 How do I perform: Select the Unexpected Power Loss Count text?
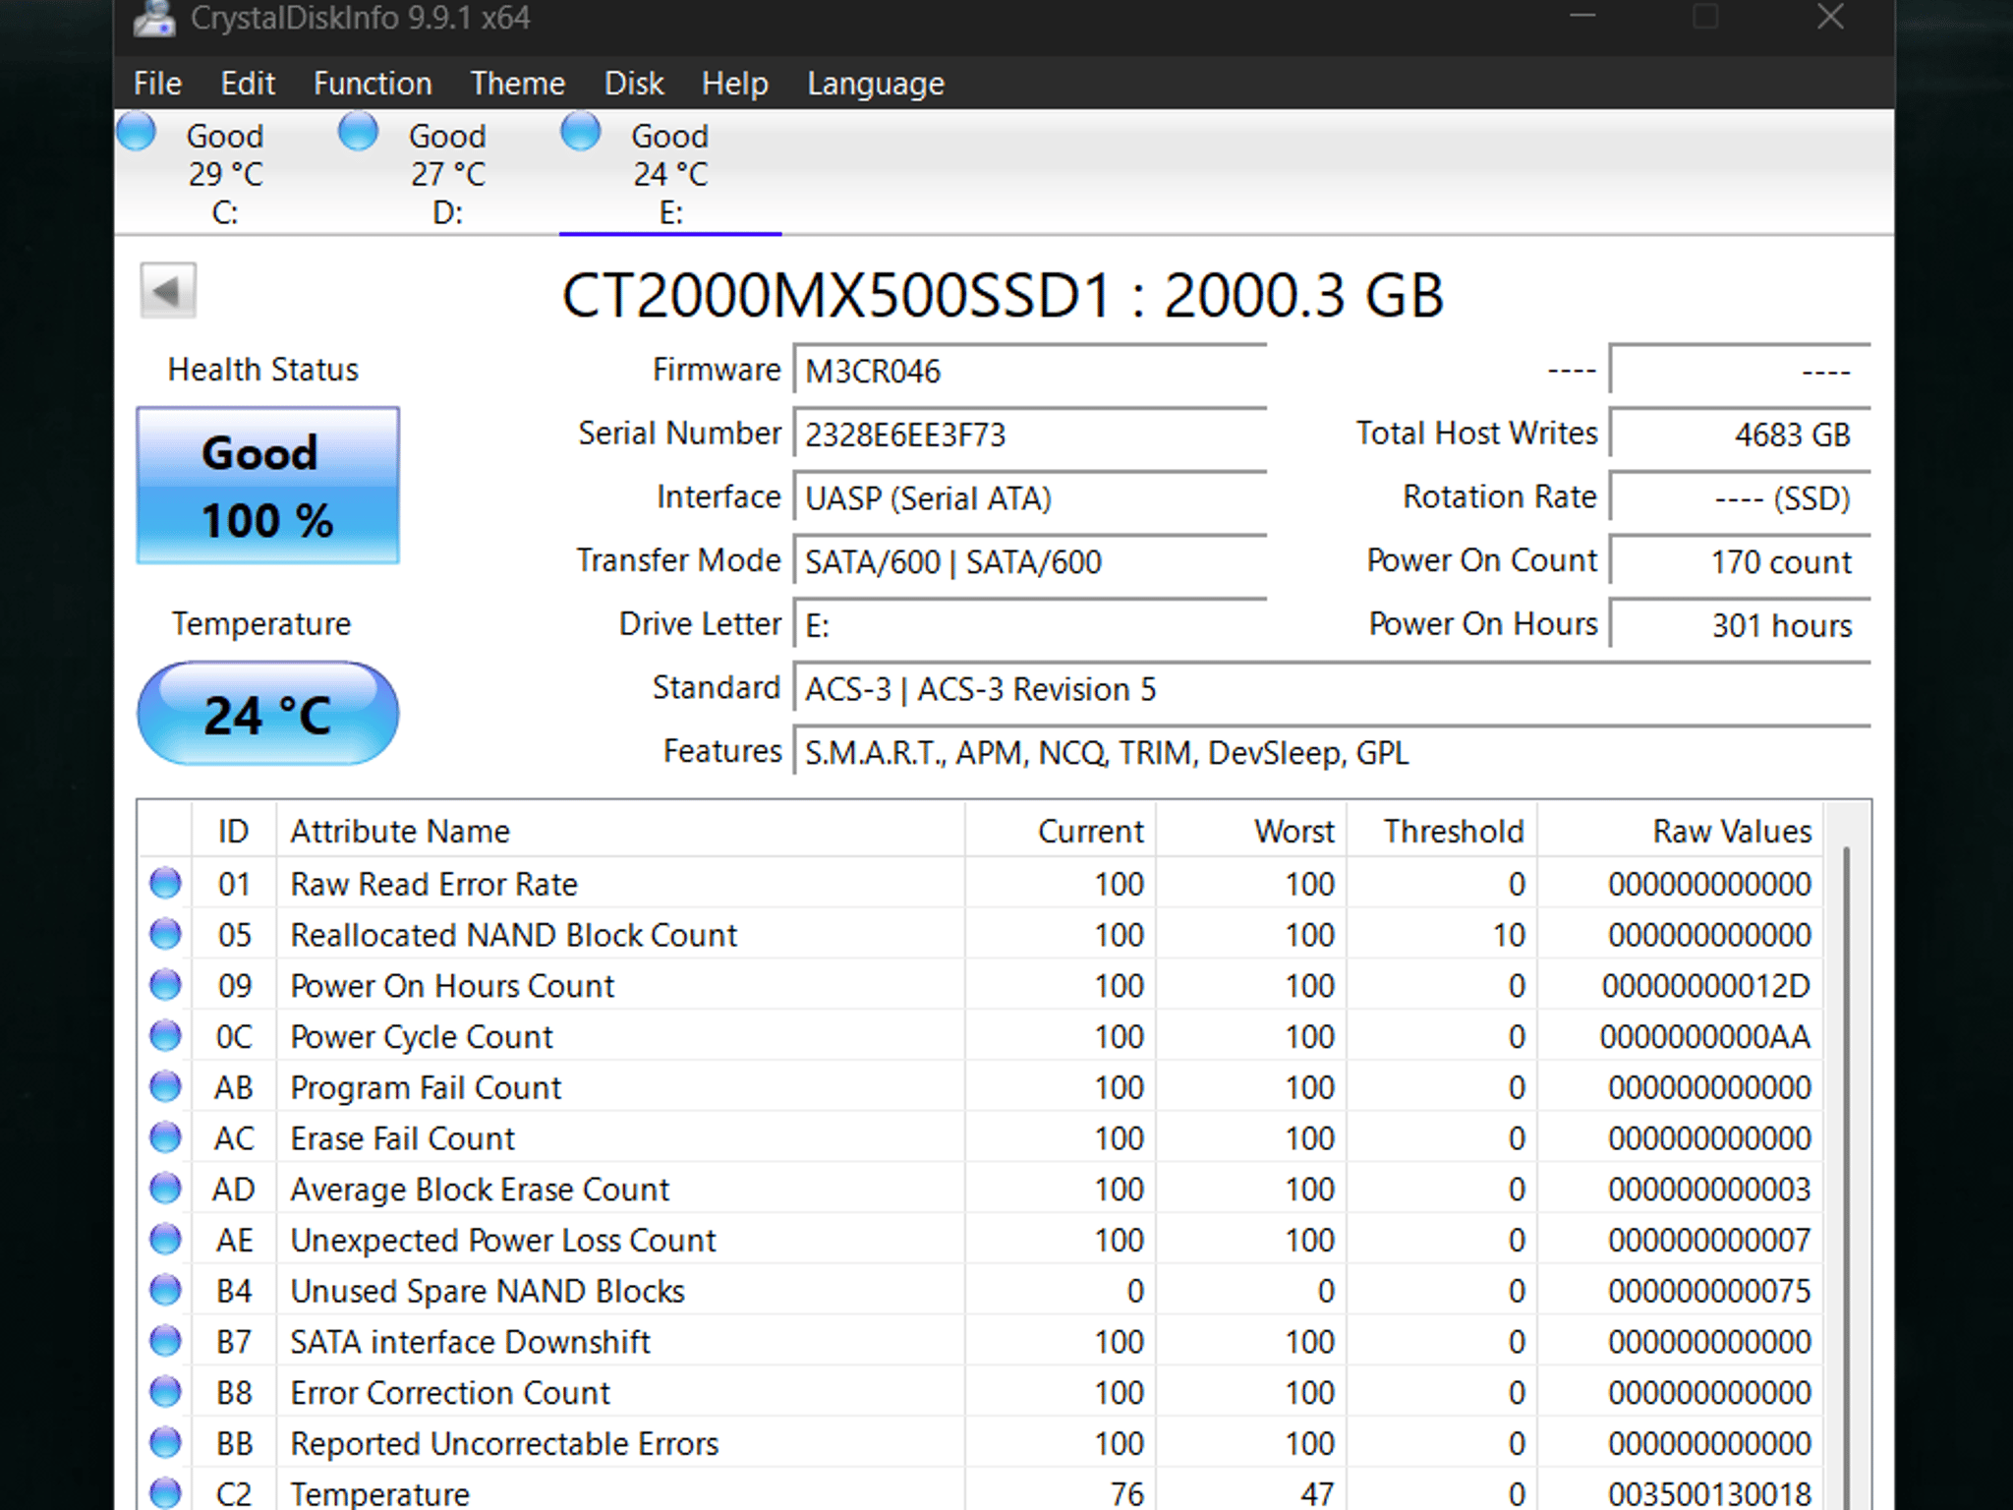tap(503, 1241)
